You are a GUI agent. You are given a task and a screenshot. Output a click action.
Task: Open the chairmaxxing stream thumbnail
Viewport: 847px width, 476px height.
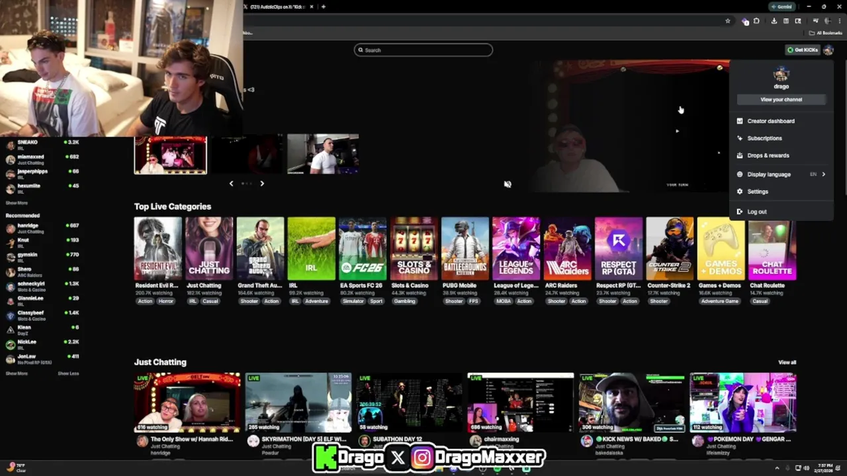click(x=521, y=403)
